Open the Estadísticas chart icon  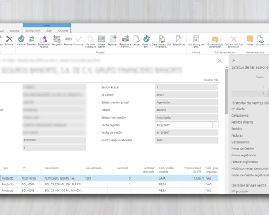pyautogui.click(x=179, y=39)
